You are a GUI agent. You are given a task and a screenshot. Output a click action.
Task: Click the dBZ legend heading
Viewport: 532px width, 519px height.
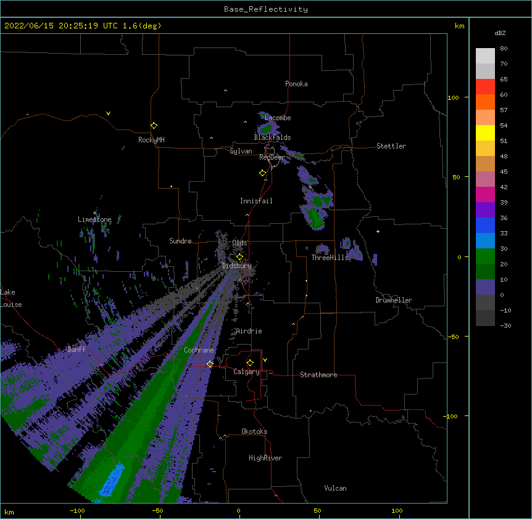coord(500,33)
